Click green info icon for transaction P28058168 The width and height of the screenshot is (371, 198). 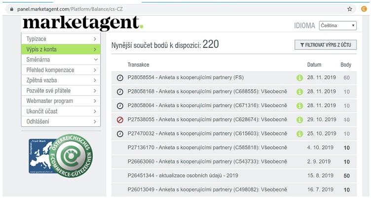299,92
